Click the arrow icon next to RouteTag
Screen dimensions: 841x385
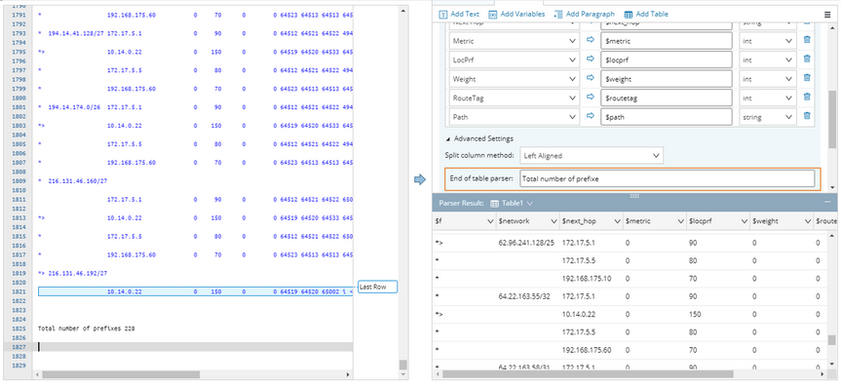(590, 97)
